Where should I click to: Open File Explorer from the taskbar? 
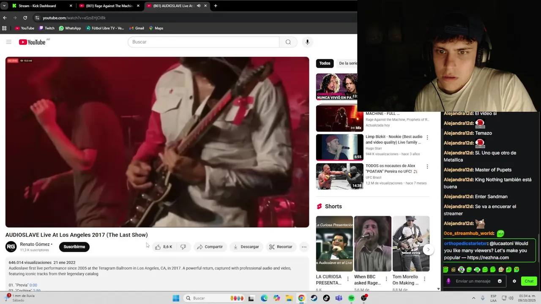click(x=289, y=298)
